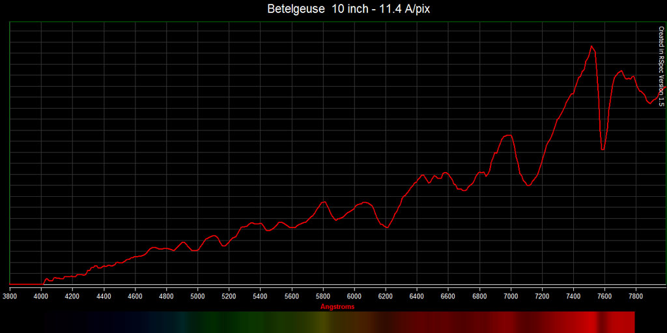Click the highest peak of the spectrum curve
Image resolution: width=667 pixels, height=333 pixels.
[x=591, y=46]
